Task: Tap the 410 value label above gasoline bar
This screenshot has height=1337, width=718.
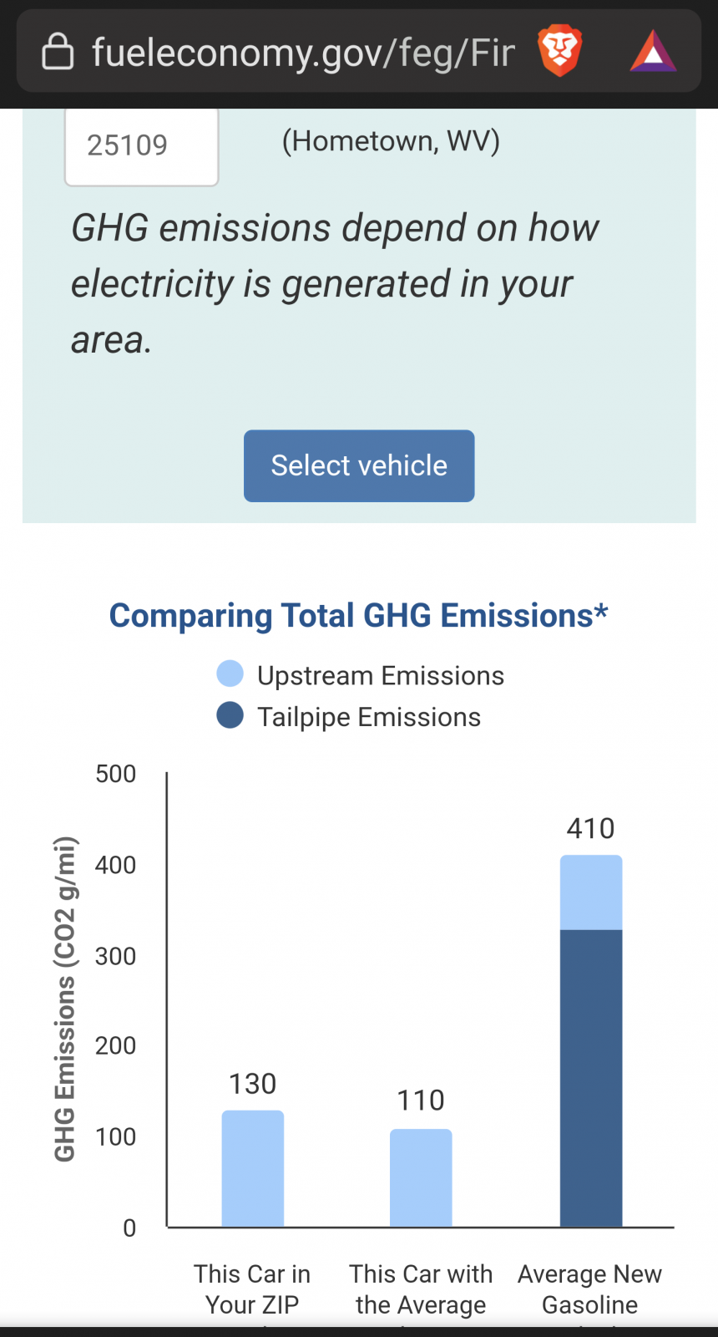Action: [590, 828]
